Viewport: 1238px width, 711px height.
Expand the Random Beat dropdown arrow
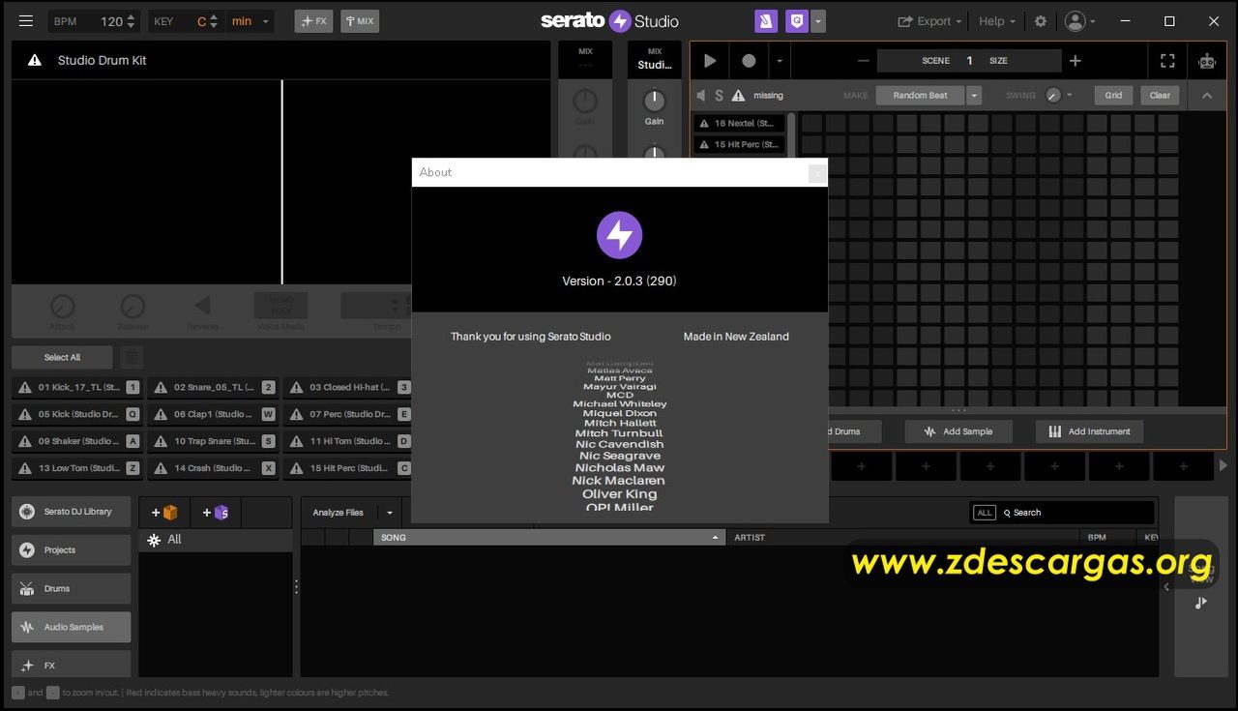point(974,95)
